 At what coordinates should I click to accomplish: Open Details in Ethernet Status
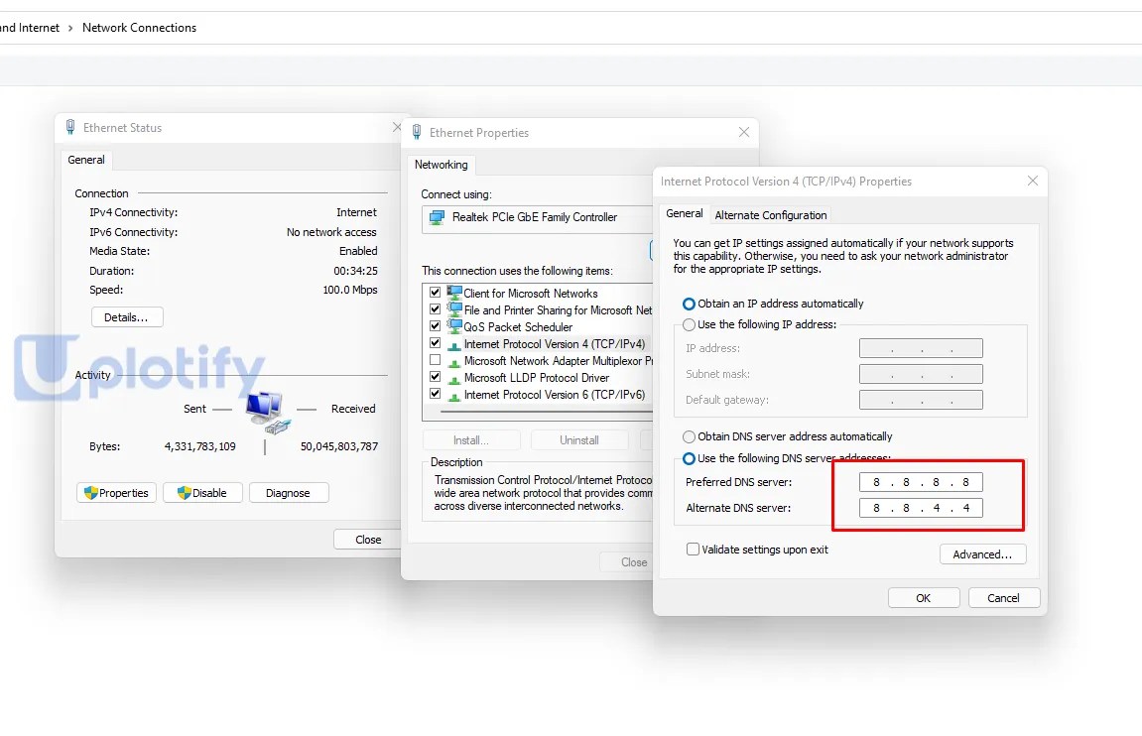pyautogui.click(x=127, y=317)
